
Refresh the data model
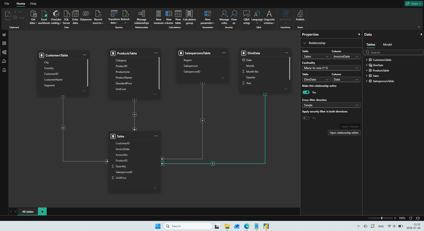coord(125,18)
